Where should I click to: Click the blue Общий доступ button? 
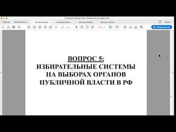point(162,27)
